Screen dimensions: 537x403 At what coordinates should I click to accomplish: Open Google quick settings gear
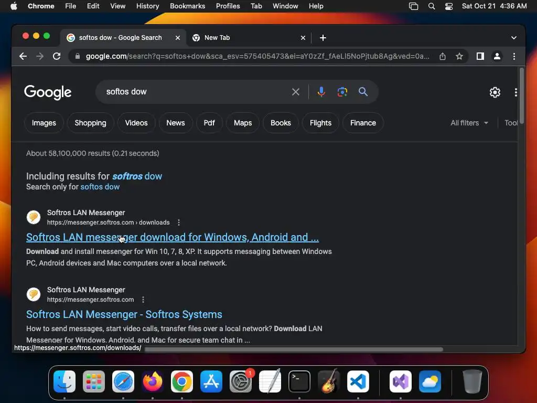tap(495, 92)
